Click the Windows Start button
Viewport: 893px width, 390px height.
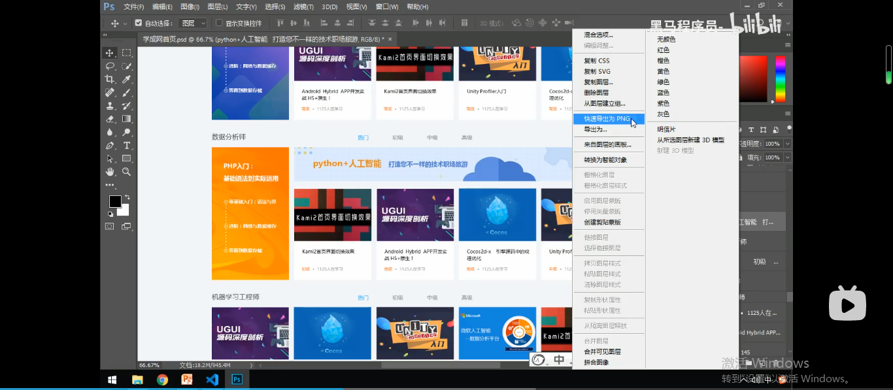(112, 380)
